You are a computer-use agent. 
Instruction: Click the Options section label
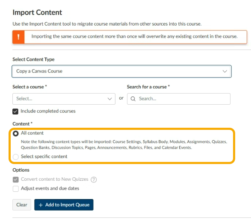(x=21, y=170)
